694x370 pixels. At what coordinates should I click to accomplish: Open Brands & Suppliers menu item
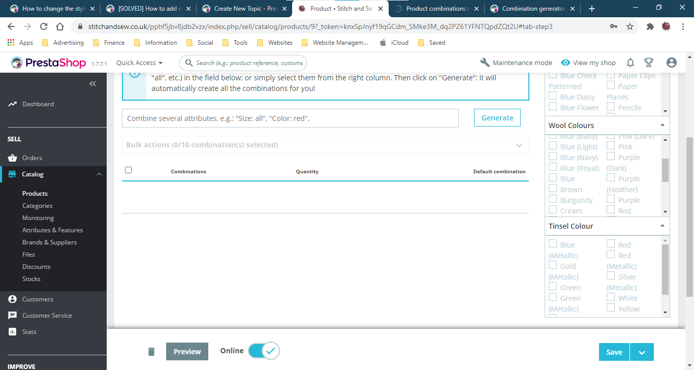(49, 242)
